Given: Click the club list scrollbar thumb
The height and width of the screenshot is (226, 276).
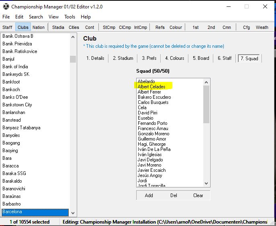Looking at the screenshot, I should [x=73, y=59].
